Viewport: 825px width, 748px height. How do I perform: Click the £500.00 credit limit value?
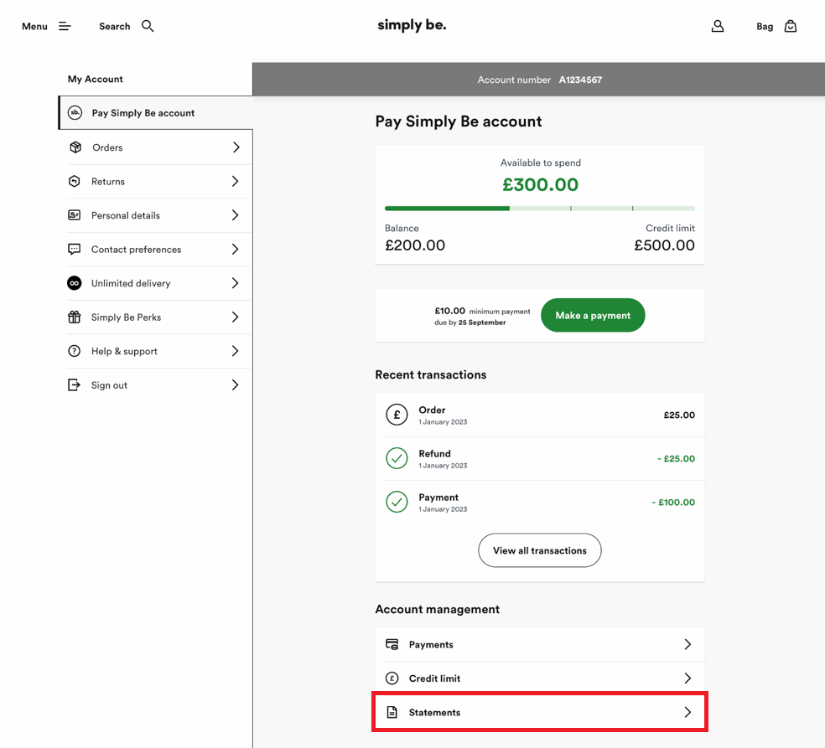pos(665,245)
